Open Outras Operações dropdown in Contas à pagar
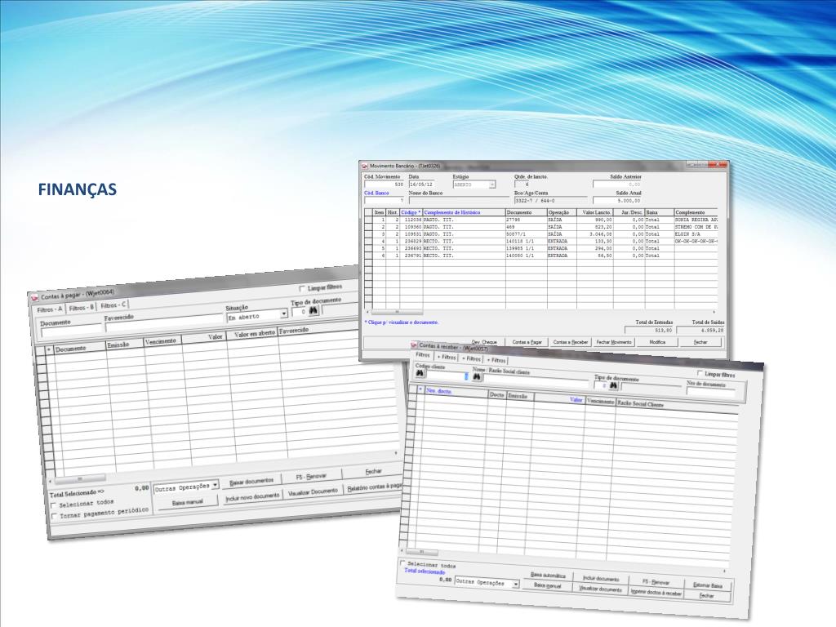The image size is (836, 627). click(215, 485)
